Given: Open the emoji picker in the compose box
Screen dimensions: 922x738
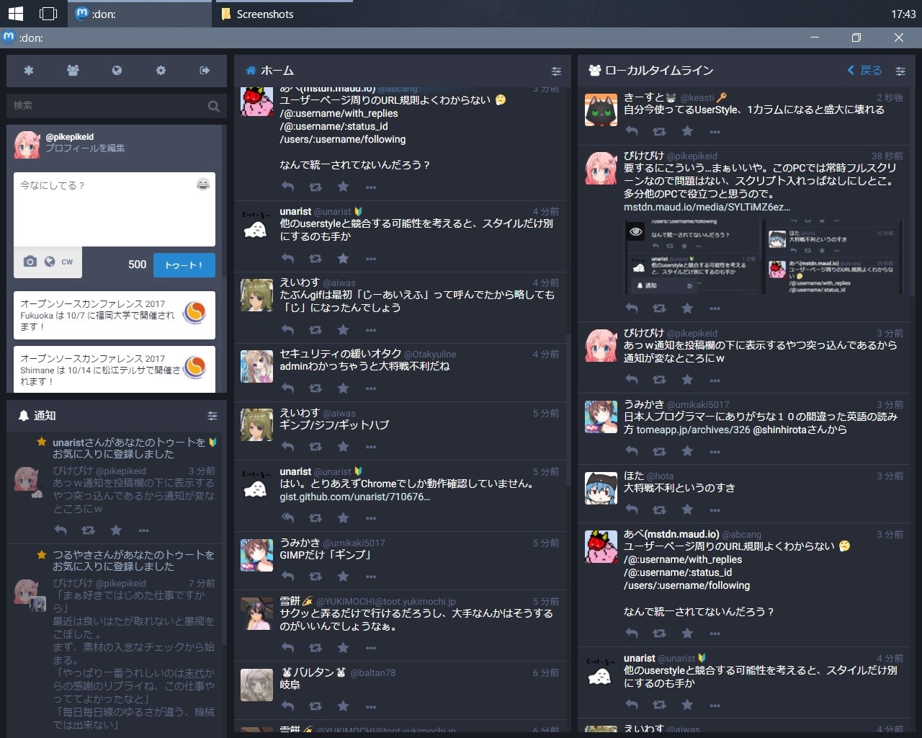Looking at the screenshot, I should click(203, 184).
